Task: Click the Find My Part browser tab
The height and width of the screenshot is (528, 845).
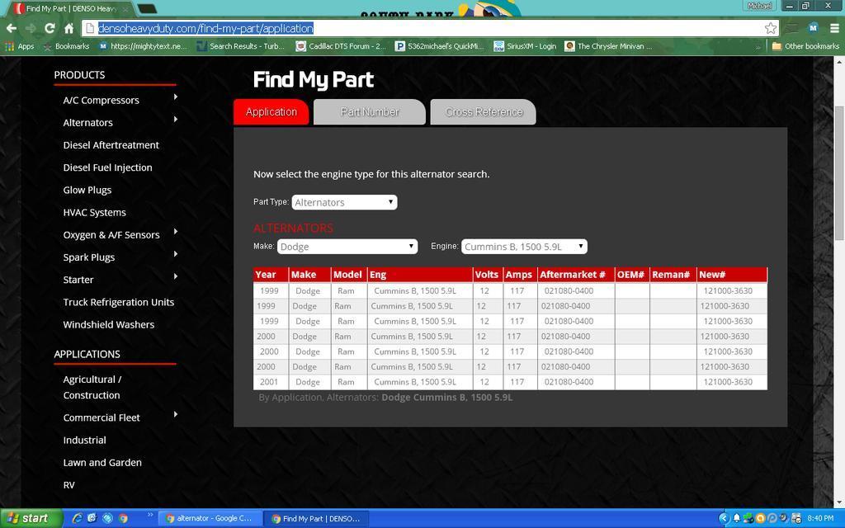Action: point(73,8)
